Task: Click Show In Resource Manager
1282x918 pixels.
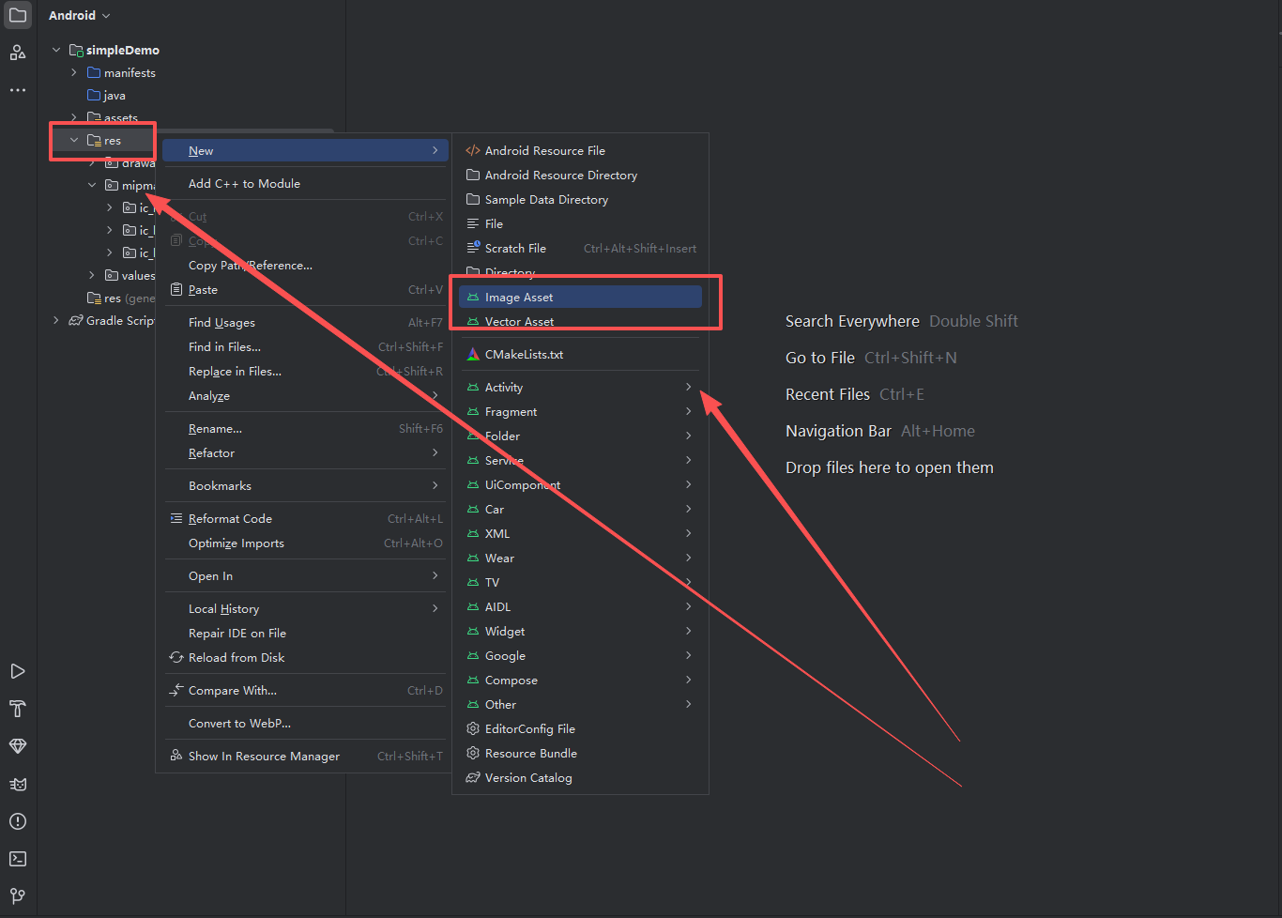Action: (264, 757)
